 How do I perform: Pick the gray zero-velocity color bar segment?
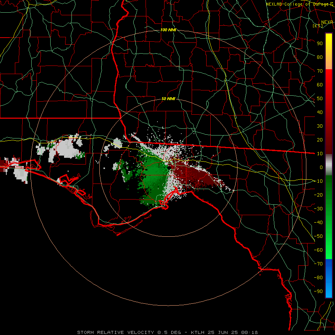coord(329,165)
